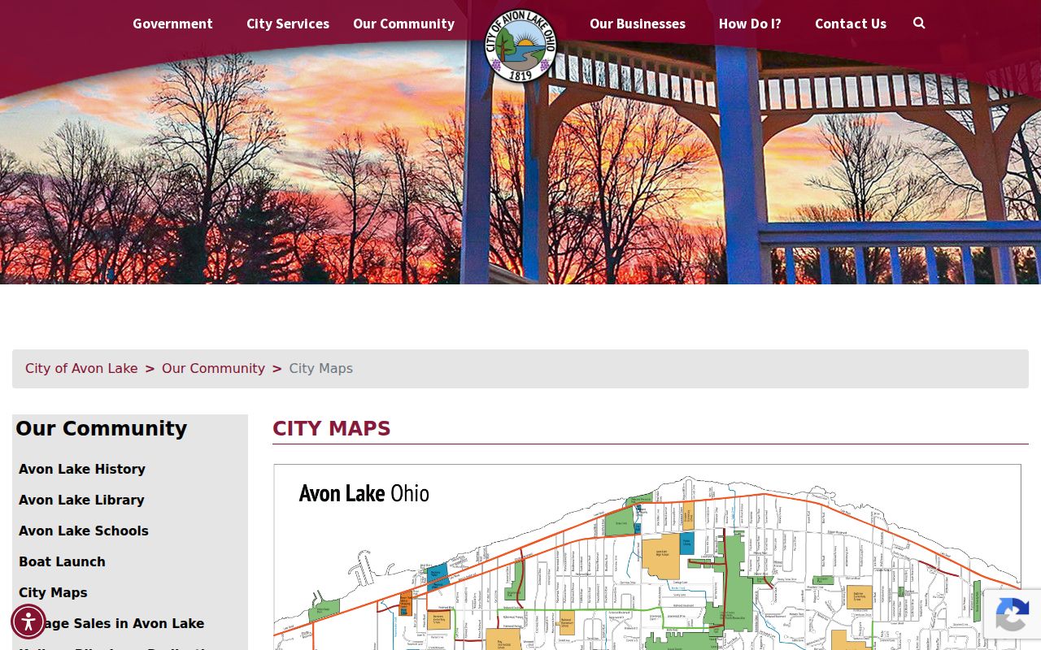Follow the Our Community breadcrumb link

click(213, 368)
